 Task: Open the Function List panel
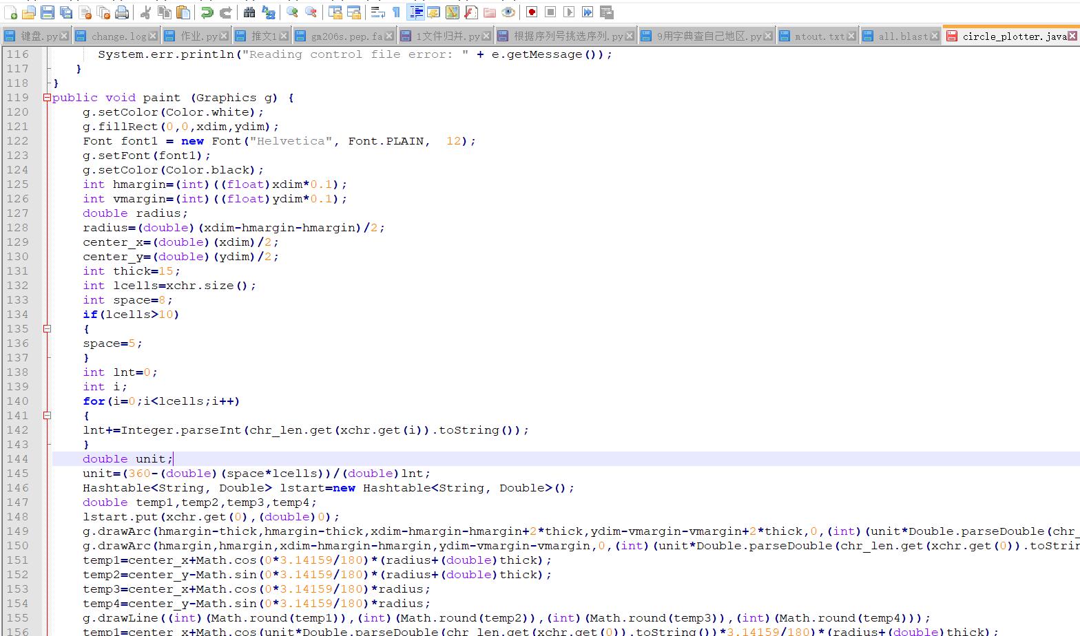click(x=470, y=12)
